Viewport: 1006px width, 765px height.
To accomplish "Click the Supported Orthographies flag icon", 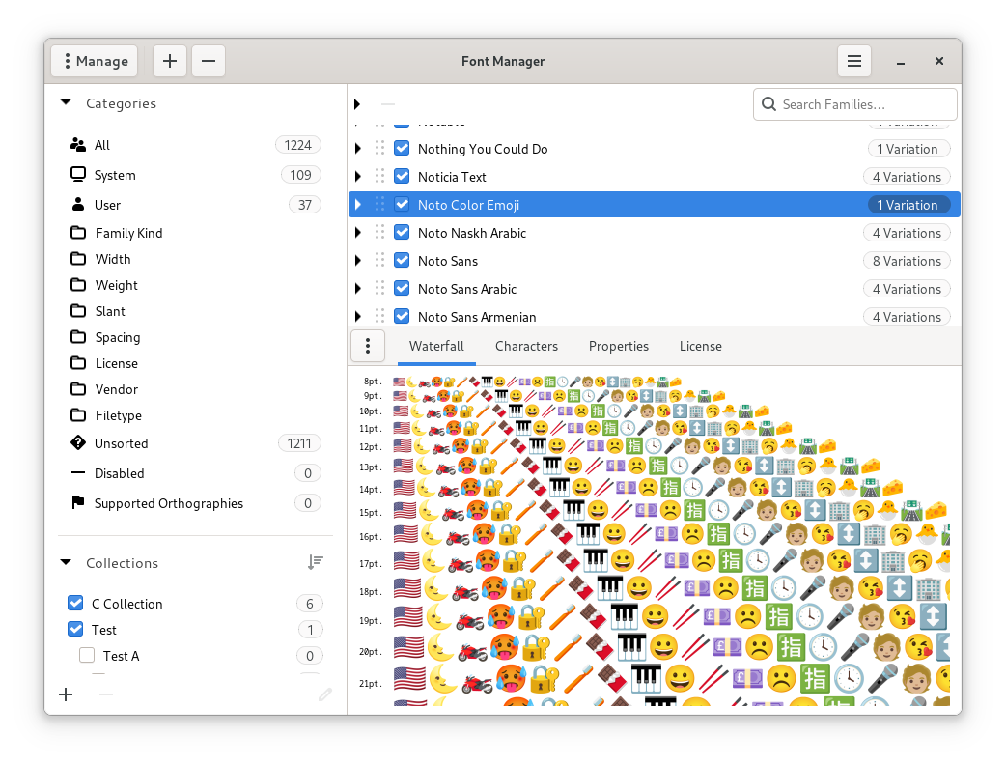I will (78, 502).
